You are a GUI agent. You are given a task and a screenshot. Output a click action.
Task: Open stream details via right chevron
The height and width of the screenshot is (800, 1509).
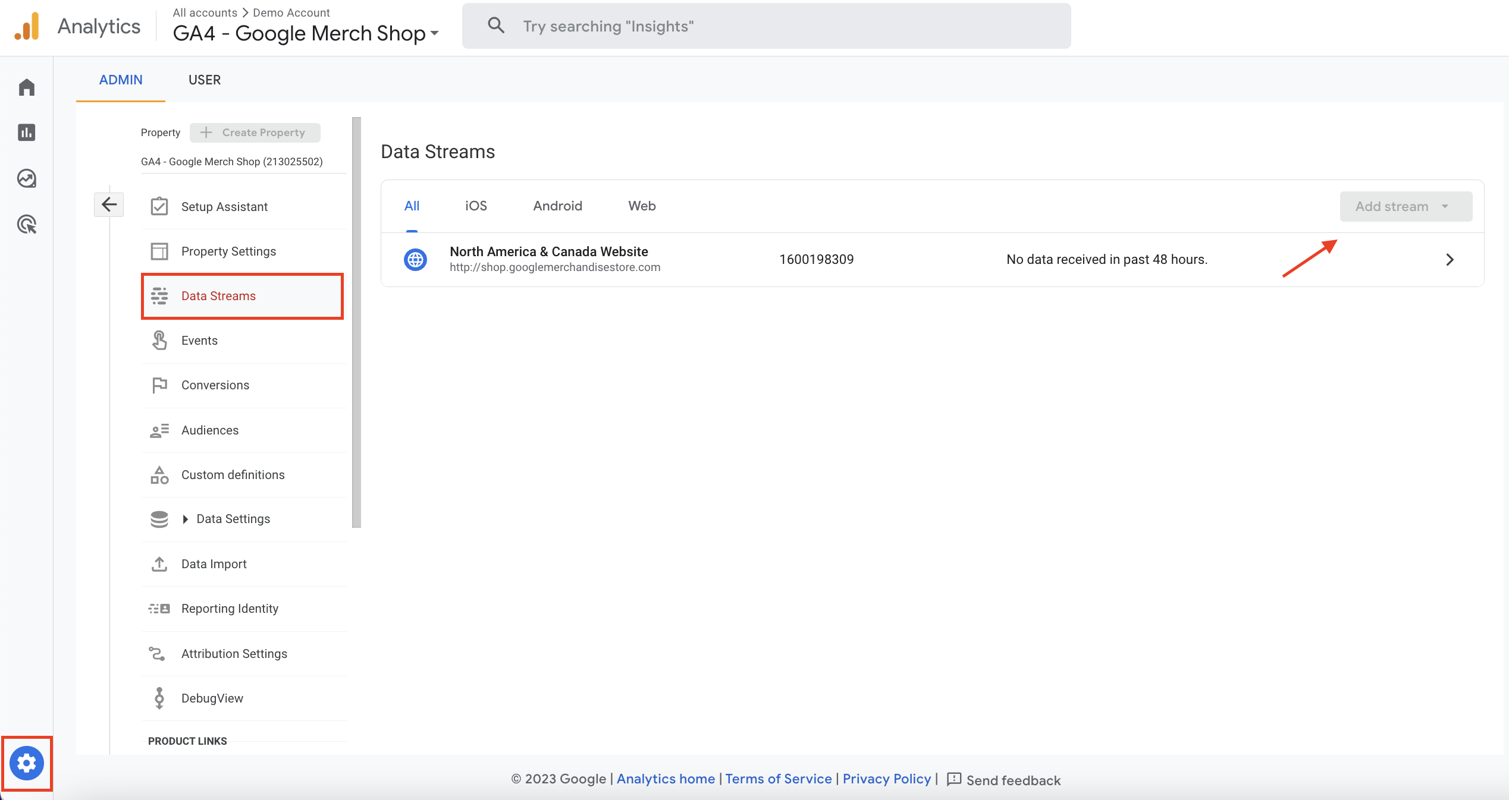pyautogui.click(x=1450, y=260)
